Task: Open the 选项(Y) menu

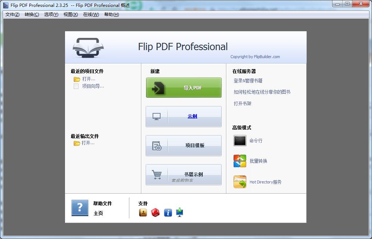Action: point(51,15)
